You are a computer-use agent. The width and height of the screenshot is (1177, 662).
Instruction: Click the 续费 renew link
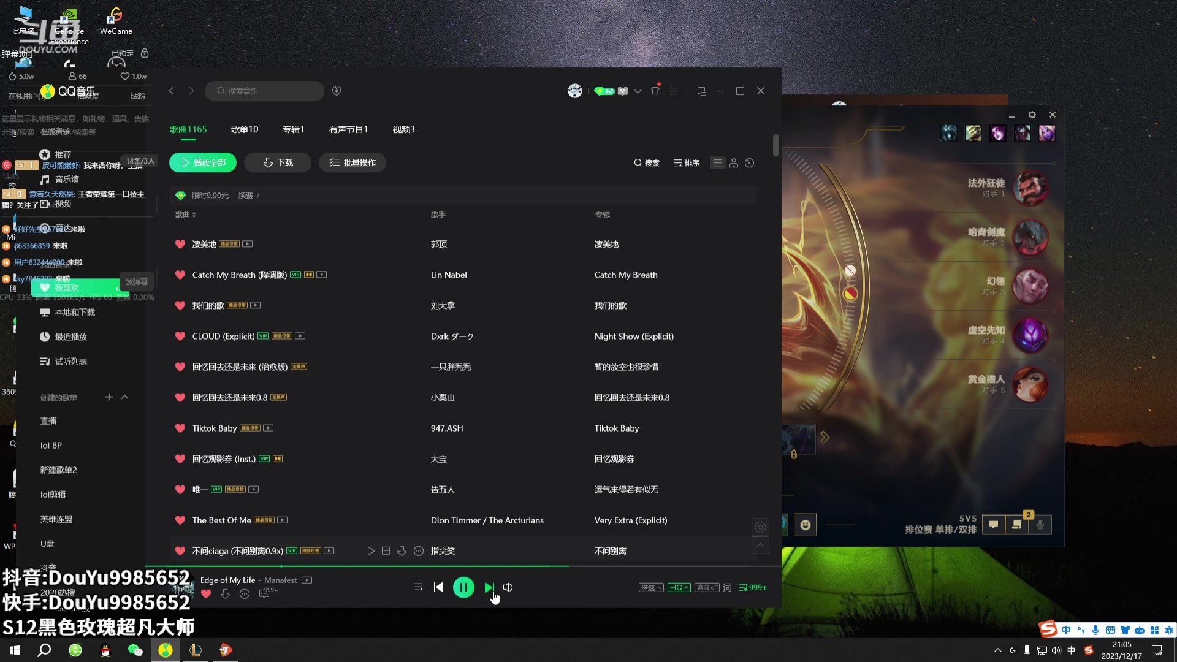249,196
